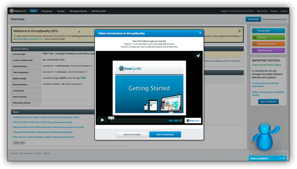Open the support@groupquality.com email link
Screen dimensions: 297x169
click(30, 39)
